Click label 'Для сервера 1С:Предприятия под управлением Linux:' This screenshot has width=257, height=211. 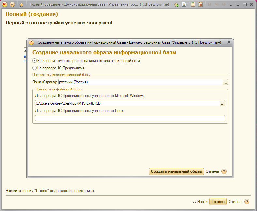(80, 111)
